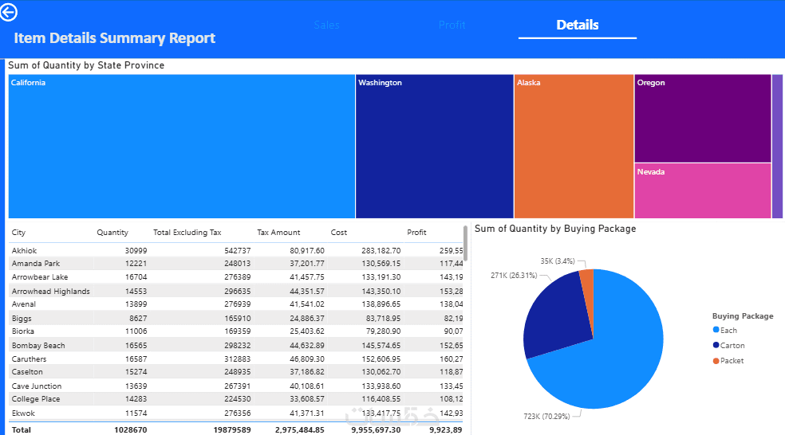Click the city cell 'College Place'
Image resolution: width=785 pixels, height=435 pixels.
click(x=36, y=399)
